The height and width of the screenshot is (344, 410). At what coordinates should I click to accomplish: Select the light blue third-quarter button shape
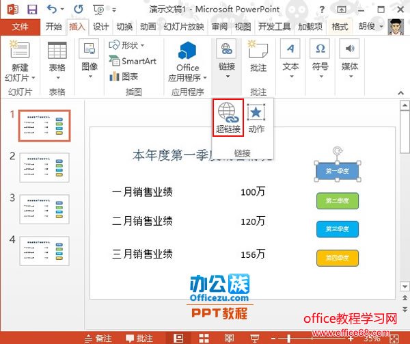338,229
